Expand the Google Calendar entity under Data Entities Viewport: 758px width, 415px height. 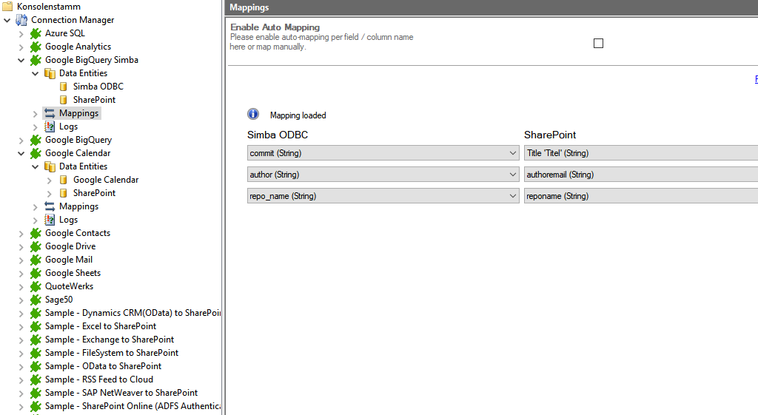coord(50,180)
